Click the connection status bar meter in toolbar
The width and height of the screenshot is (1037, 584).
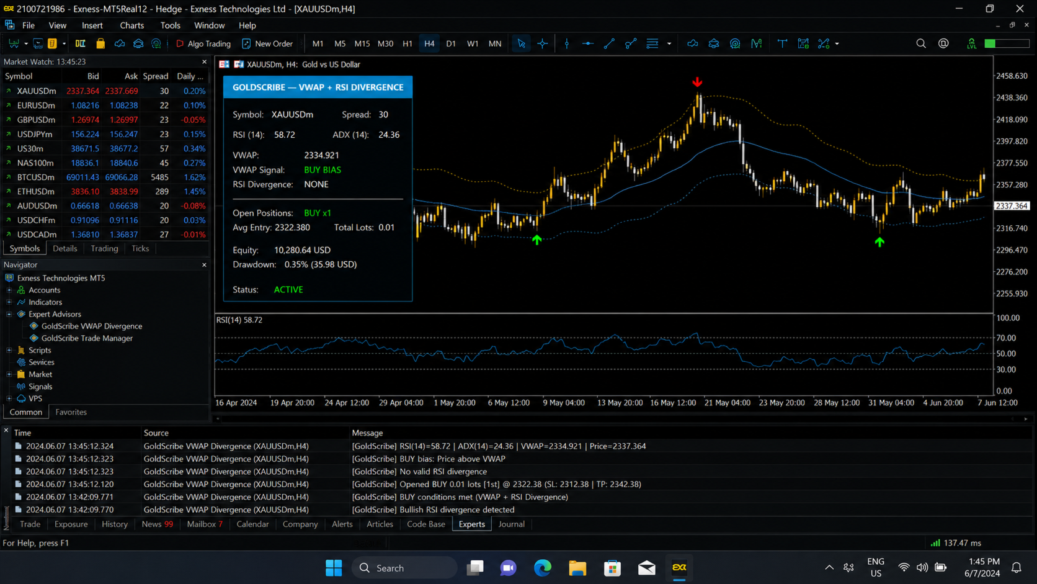pyautogui.click(x=1007, y=43)
